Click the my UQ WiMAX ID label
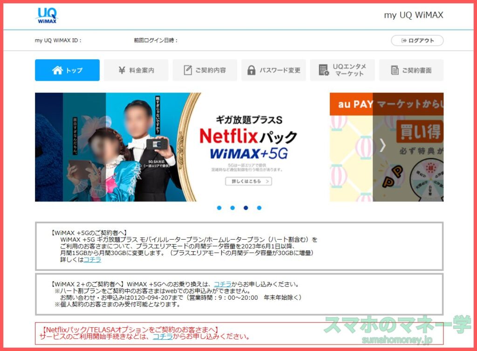Image resolution: width=477 pixels, height=351 pixels. coord(58,41)
